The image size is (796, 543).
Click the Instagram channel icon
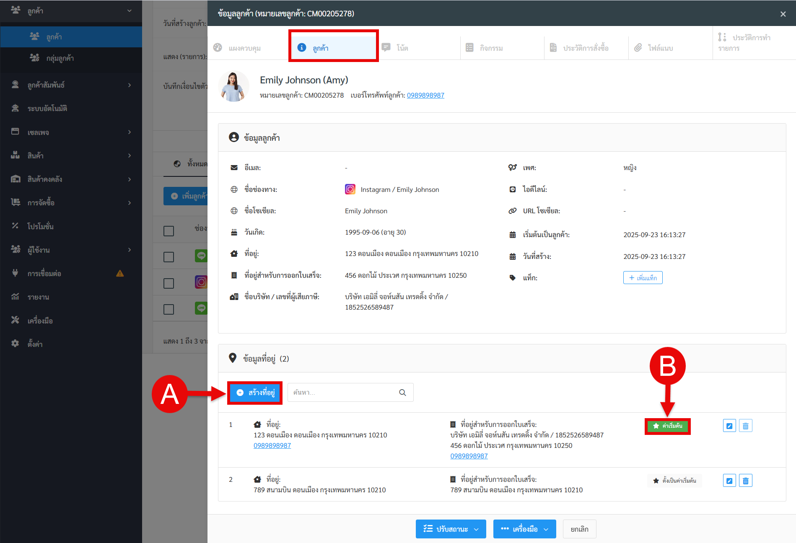[350, 189]
